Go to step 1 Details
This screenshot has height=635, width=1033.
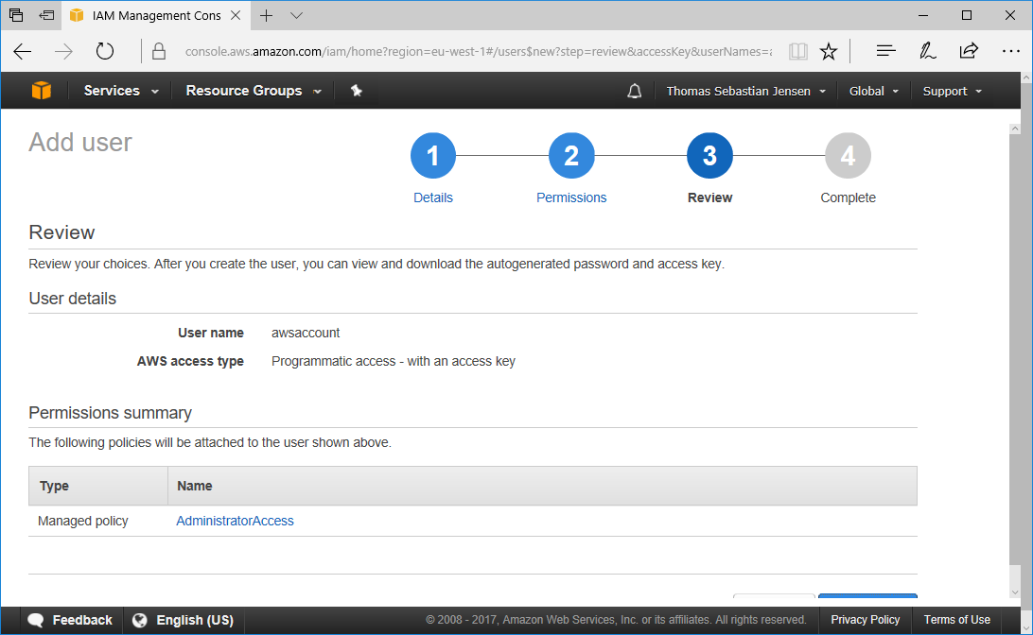point(433,157)
